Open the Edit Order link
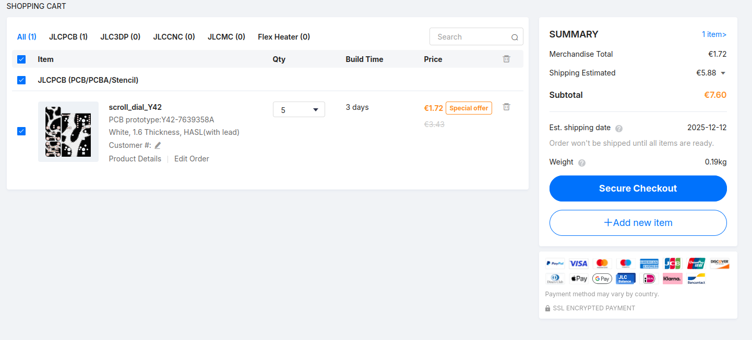Image resolution: width=752 pixels, height=340 pixels. (192, 159)
